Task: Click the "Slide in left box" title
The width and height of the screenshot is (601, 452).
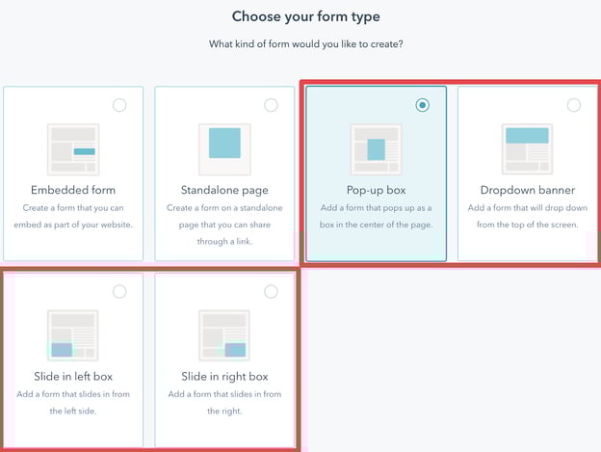Action: click(72, 376)
